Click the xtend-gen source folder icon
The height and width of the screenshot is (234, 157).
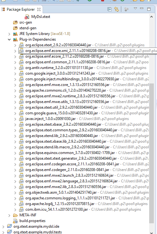tap(15, 28)
